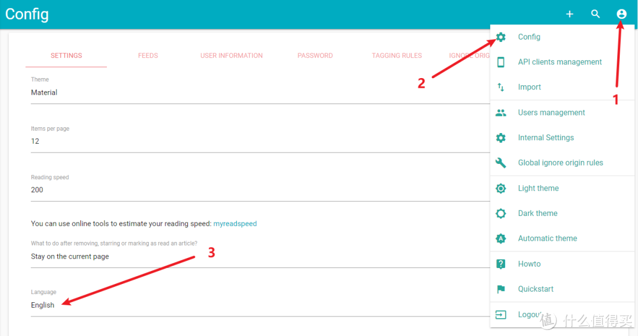The image size is (638, 336).
Task: Click the user account icon
Action: click(621, 14)
